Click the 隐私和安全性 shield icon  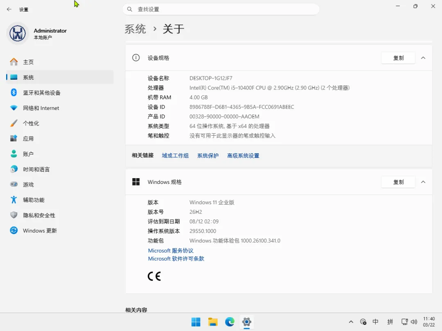pyautogui.click(x=14, y=215)
